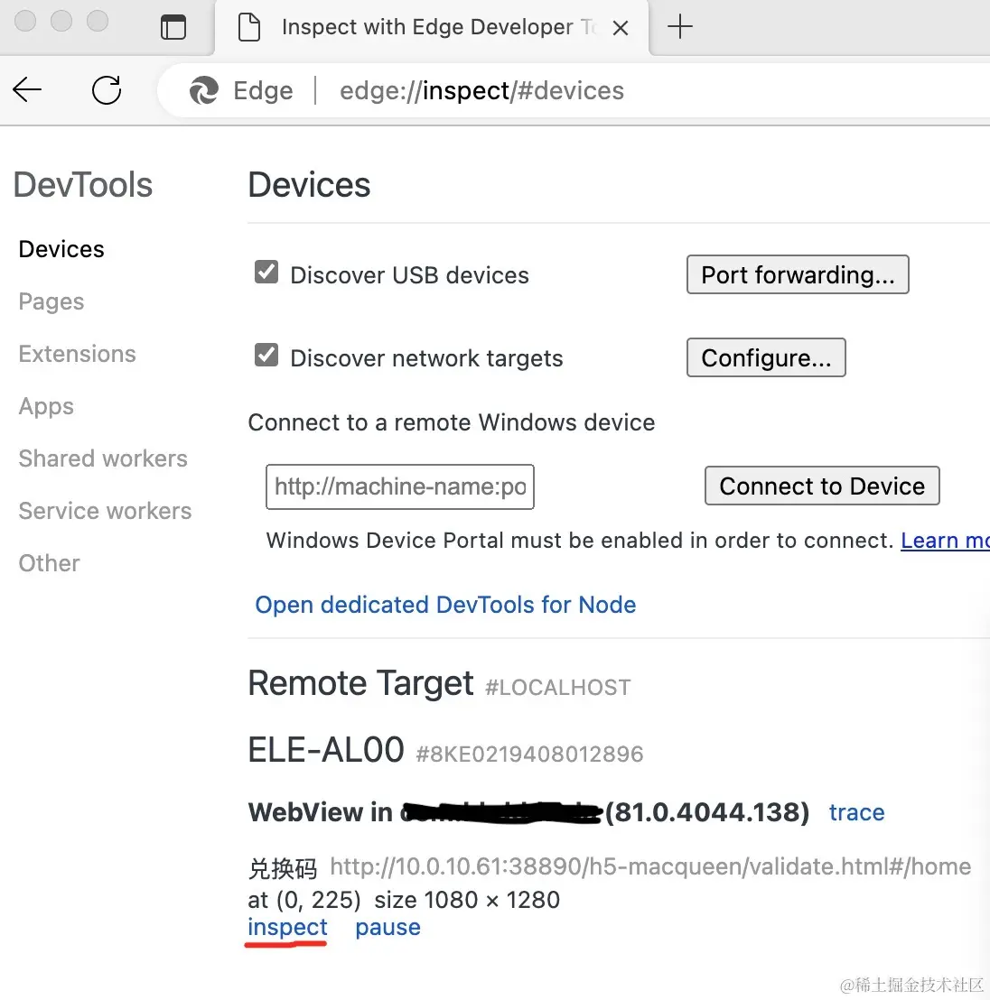Click the trace link for WebView

click(x=856, y=812)
